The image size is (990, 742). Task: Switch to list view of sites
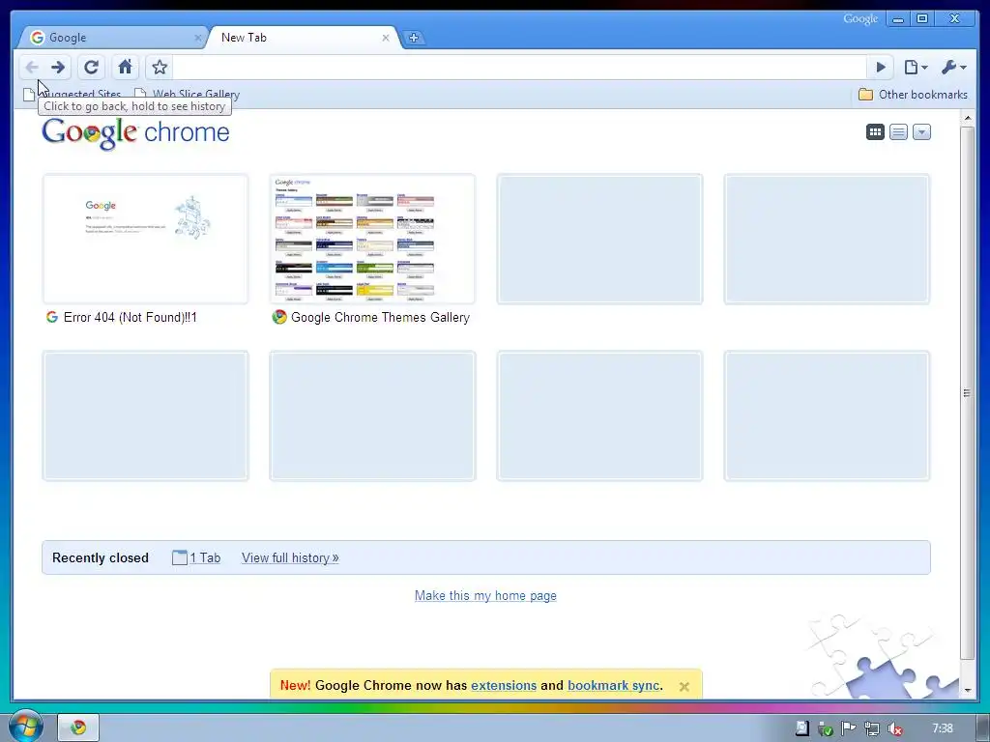click(898, 131)
